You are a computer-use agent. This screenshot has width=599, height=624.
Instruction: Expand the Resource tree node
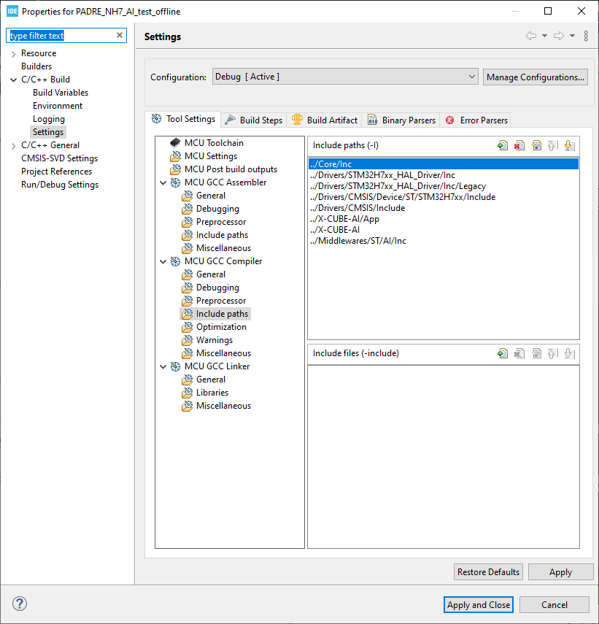[x=14, y=54]
